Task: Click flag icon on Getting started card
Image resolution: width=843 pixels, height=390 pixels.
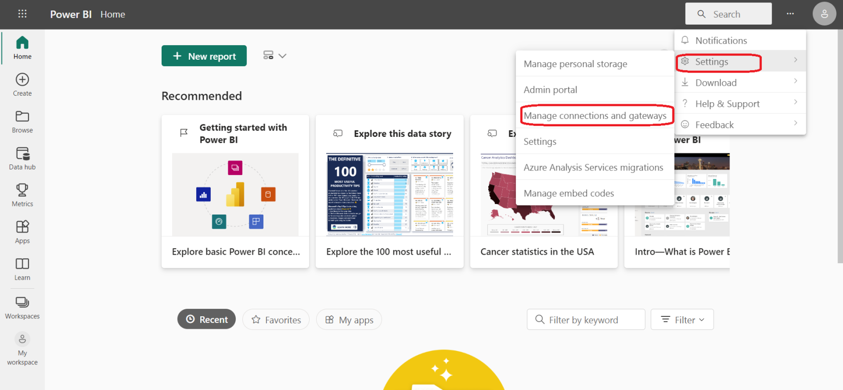Action: (184, 133)
